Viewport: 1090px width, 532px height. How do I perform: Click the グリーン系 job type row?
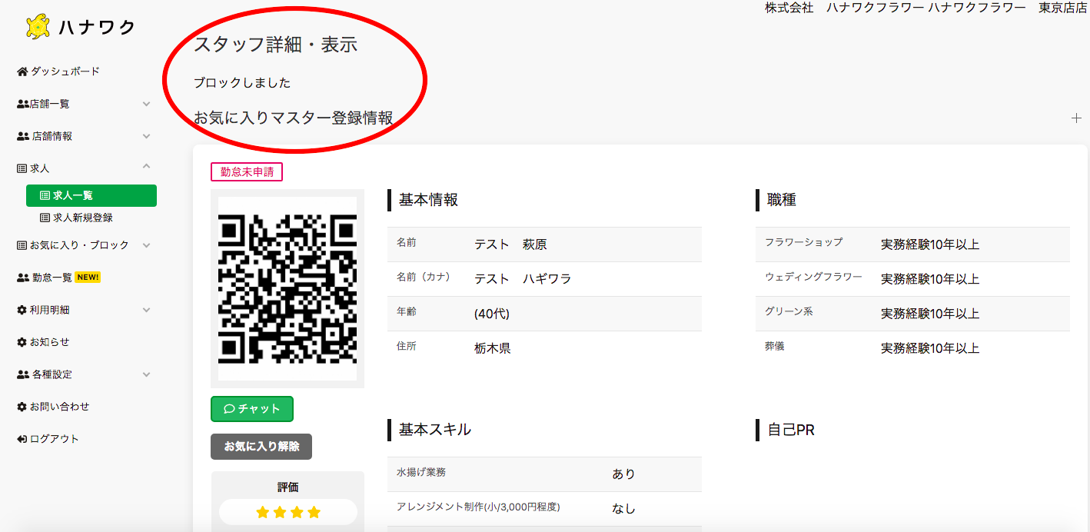(912, 314)
